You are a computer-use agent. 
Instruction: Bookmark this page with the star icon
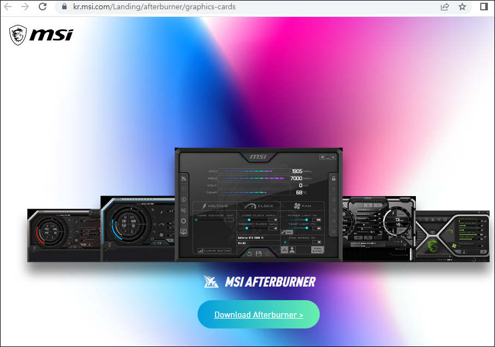point(462,7)
